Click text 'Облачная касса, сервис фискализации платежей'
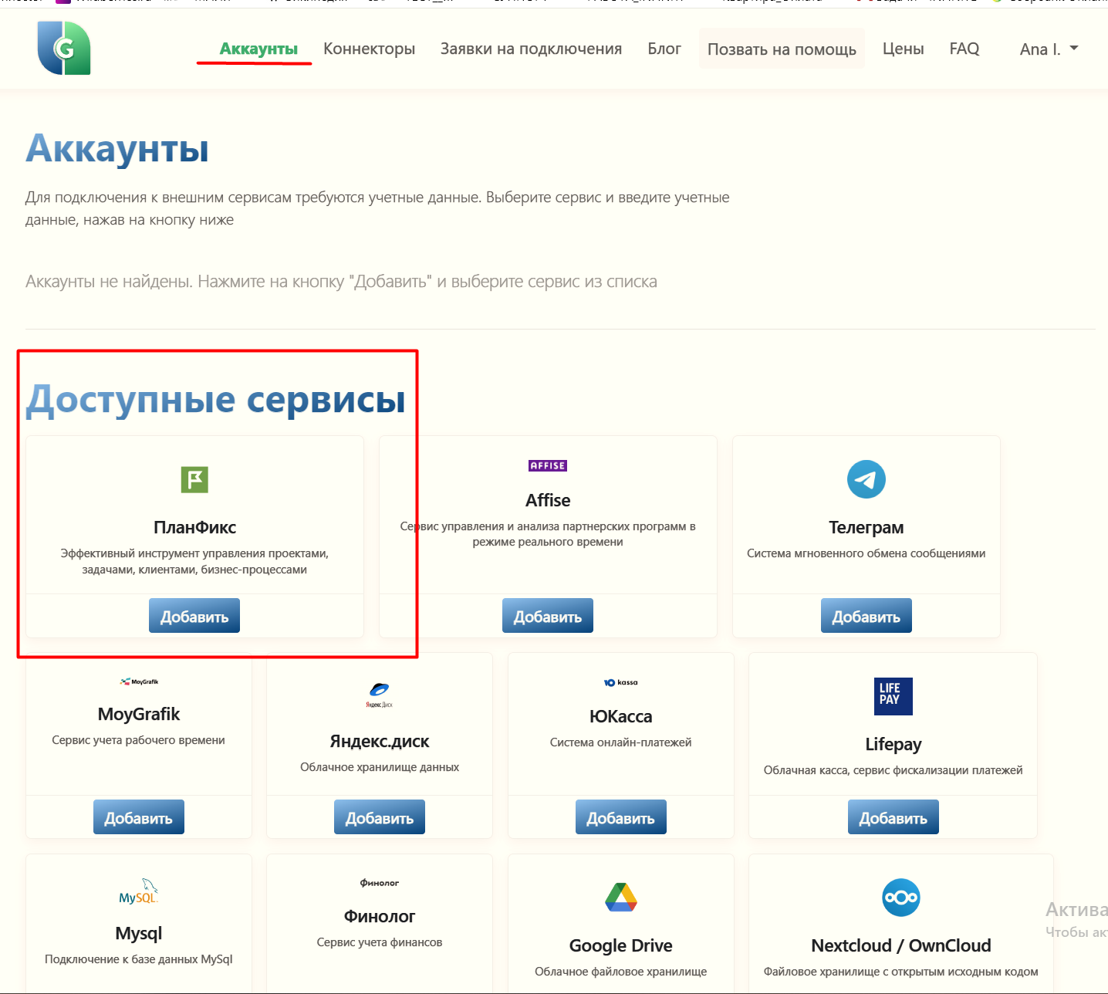 click(893, 770)
